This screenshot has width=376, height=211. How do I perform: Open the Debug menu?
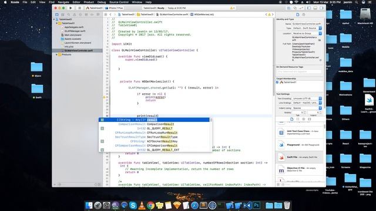tap(102, 2)
